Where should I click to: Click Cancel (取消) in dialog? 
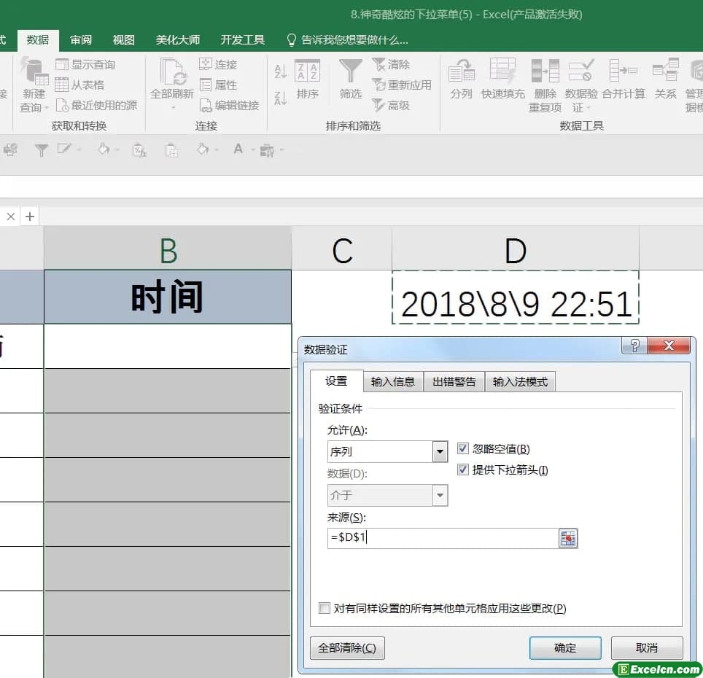(x=647, y=648)
